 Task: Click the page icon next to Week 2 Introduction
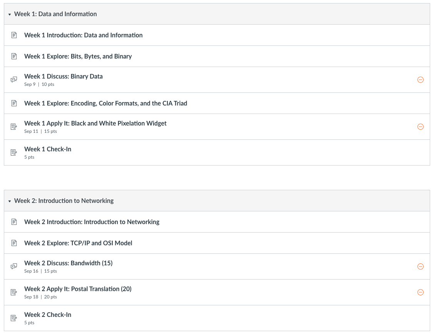tap(14, 222)
